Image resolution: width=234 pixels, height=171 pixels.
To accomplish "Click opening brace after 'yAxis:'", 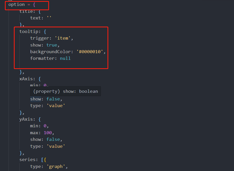I will point(40,119).
